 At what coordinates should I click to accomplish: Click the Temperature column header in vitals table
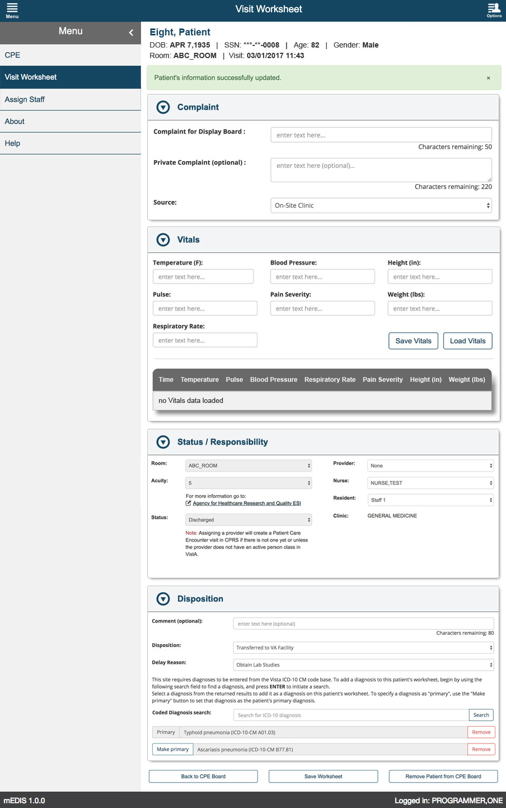point(200,380)
